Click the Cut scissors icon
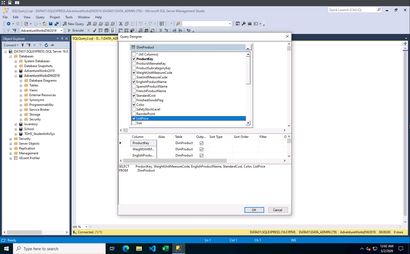 [x=121, y=24]
